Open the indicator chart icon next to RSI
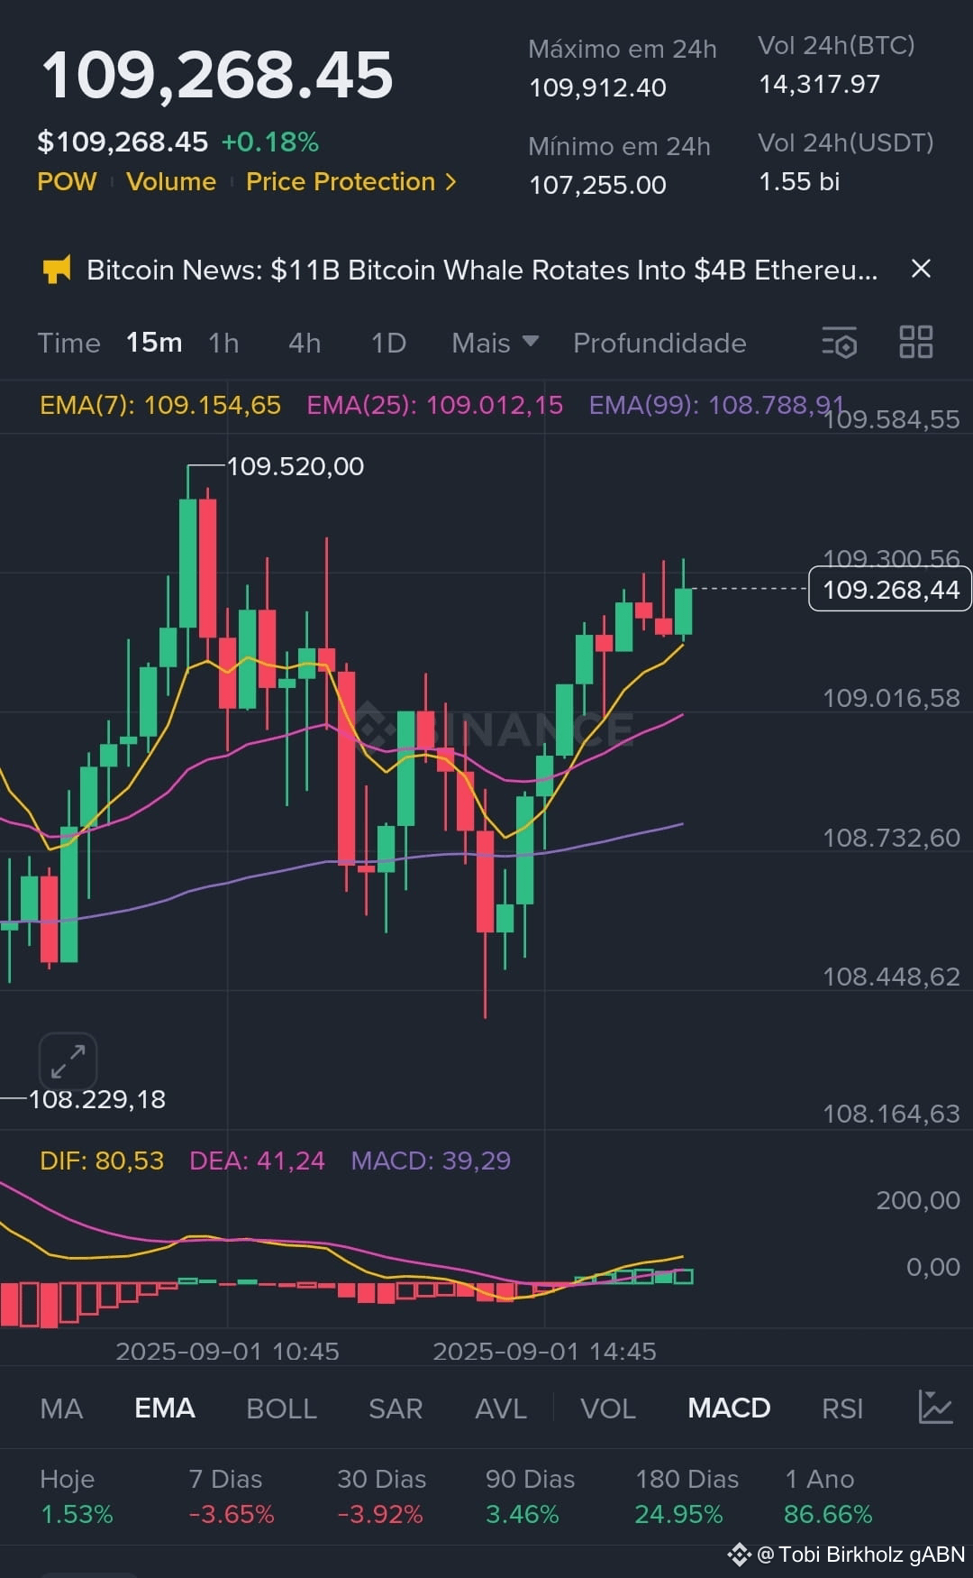The width and height of the screenshot is (973, 1578). point(935,1407)
